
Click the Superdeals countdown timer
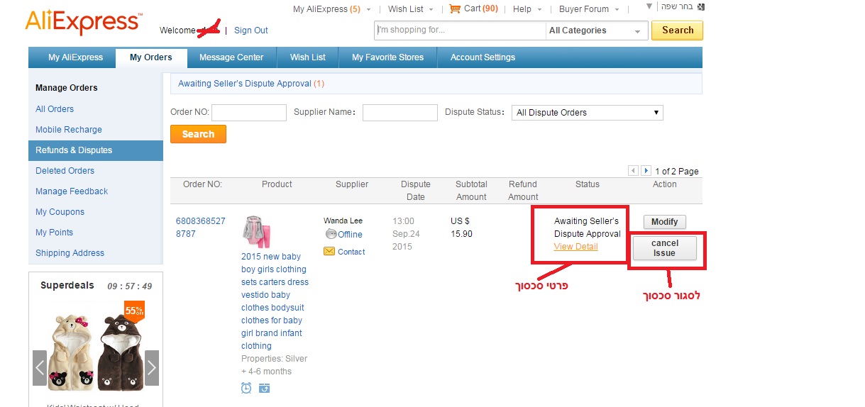point(130,286)
